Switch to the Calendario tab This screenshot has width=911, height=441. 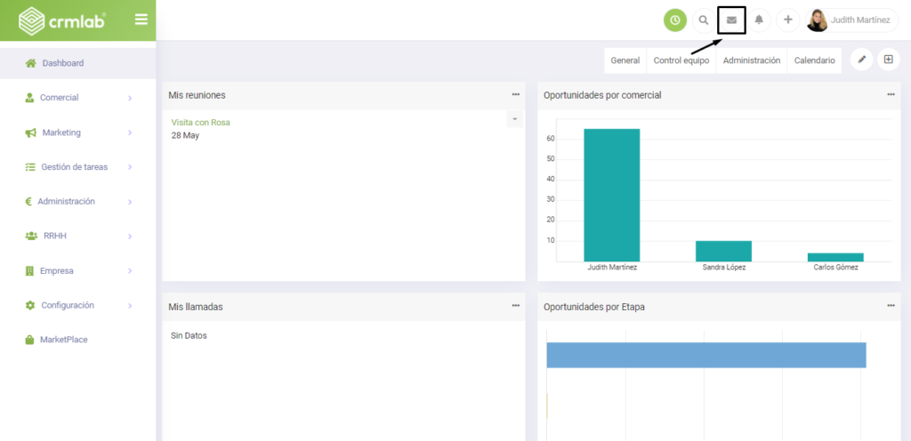click(814, 60)
